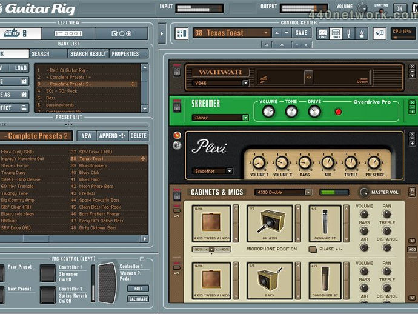Click the Skreamer Drive knob
Viewport: 418px width, 314px height.
coord(314,112)
